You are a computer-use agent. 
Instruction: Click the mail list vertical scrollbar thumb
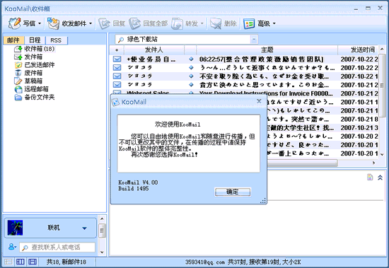382,86
